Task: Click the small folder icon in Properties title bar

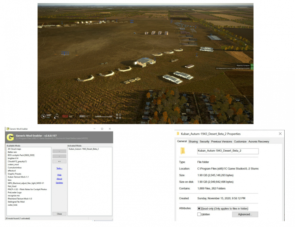Action: coord(178,134)
